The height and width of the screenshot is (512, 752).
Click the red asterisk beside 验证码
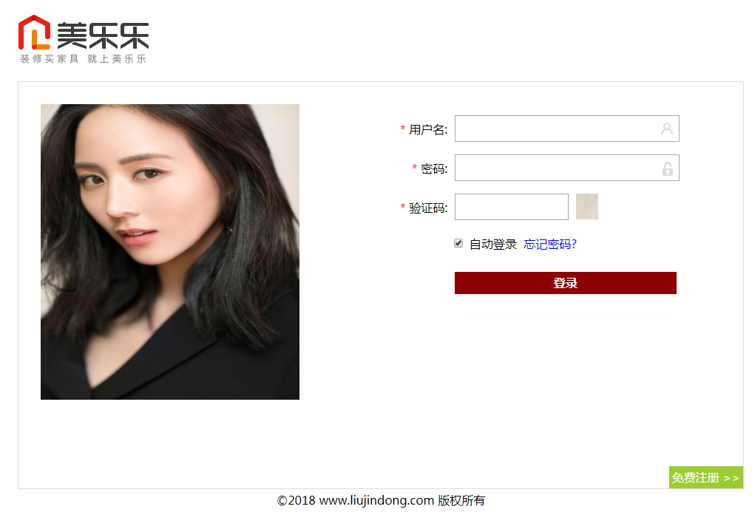(403, 207)
